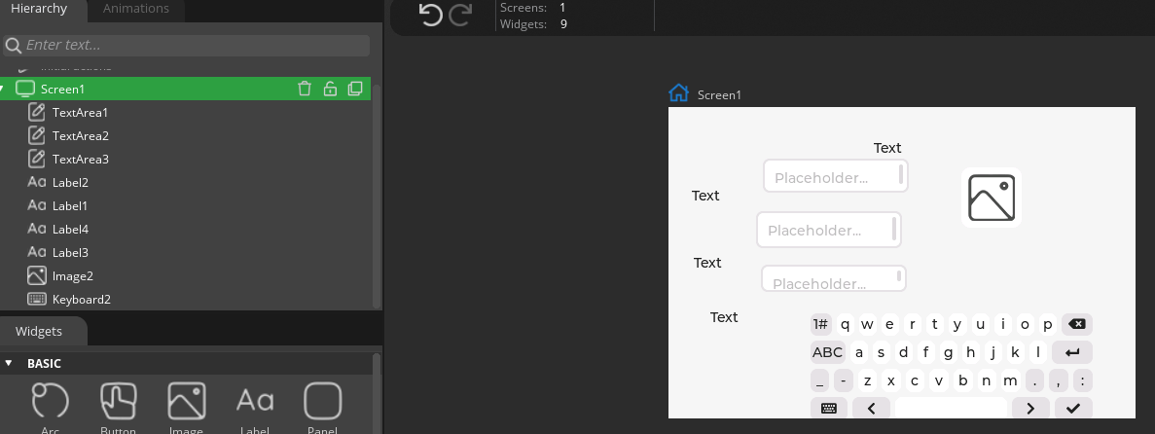Focus the hierarchy search field
Viewport: 1155px width, 434px height.
click(187, 45)
